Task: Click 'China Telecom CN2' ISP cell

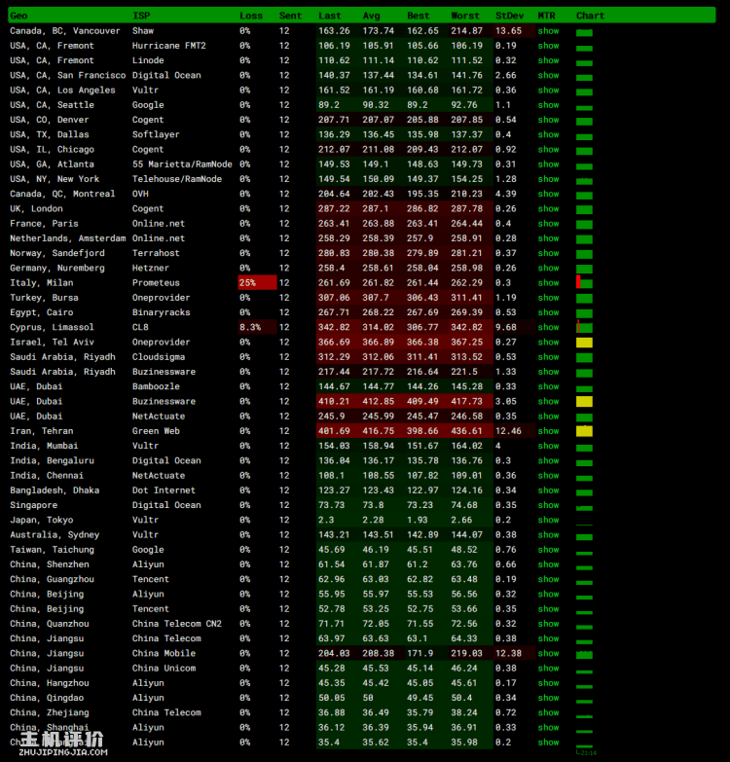Action: coord(177,624)
